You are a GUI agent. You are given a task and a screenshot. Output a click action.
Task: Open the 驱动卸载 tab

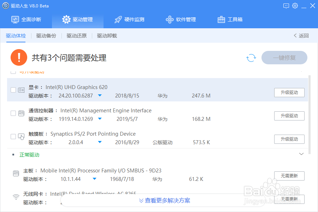107,36
